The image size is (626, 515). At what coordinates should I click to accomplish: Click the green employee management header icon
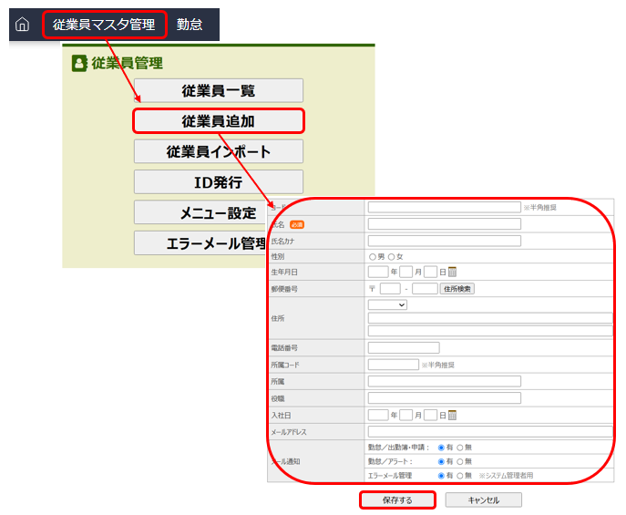79,63
